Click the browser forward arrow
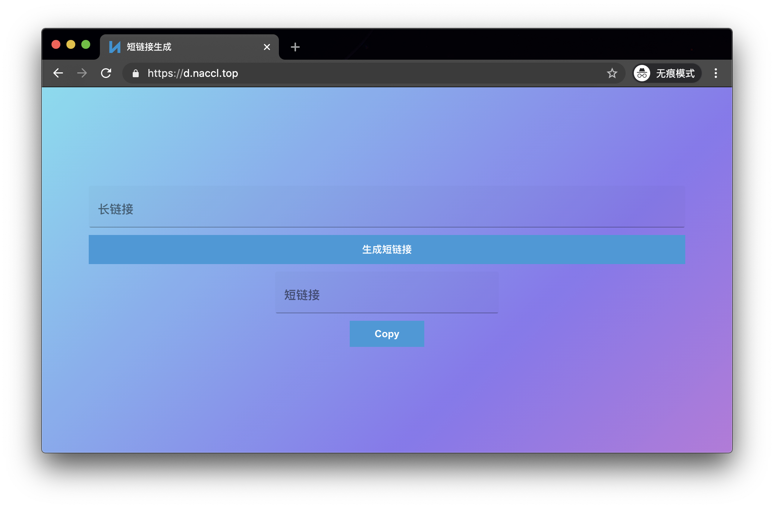 [x=82, y=73]
